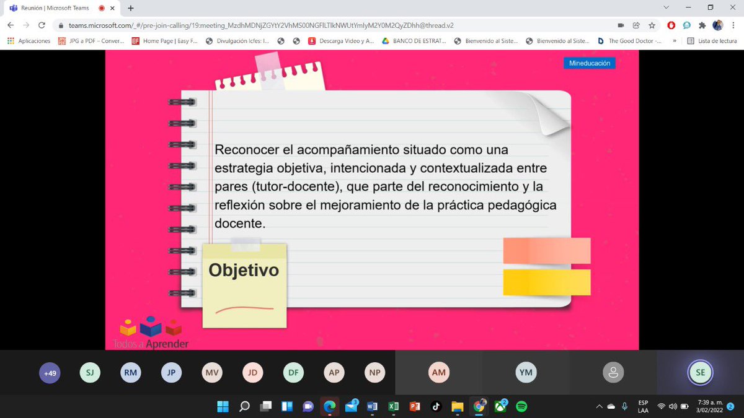The width and height of the screenshot is (744, 418).
Task: Open the Extensions puzzle-piece menu
Action: pyautogui.click(x=702, y=25)
